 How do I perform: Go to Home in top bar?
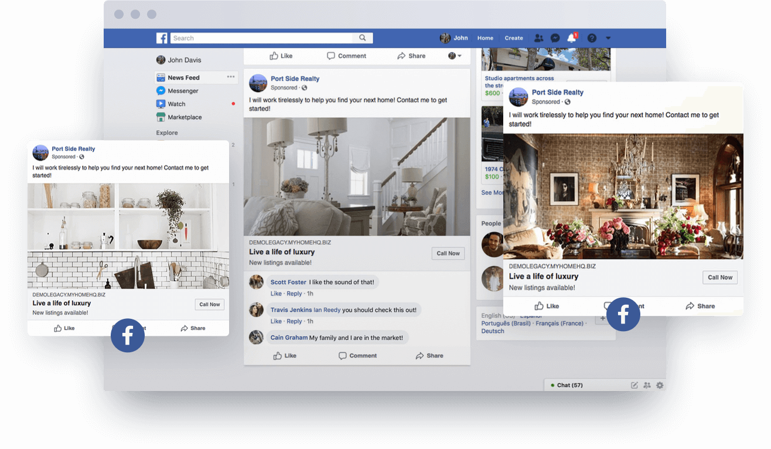485,38
